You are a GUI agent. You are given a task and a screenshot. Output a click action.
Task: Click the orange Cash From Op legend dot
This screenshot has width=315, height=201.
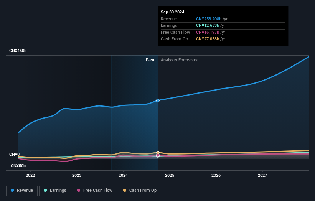pyautogui.click(x=125, y=190)
